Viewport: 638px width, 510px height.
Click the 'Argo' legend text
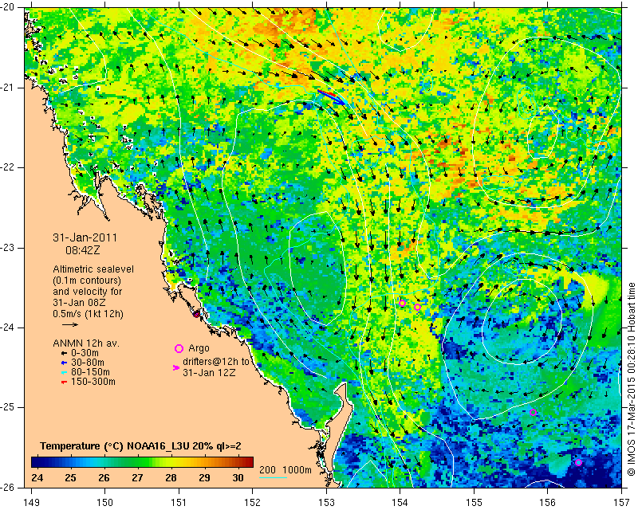[199, 348]
